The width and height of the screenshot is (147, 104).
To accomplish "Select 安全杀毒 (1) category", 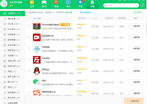I will pyautogui.click(x=12, y=45).
